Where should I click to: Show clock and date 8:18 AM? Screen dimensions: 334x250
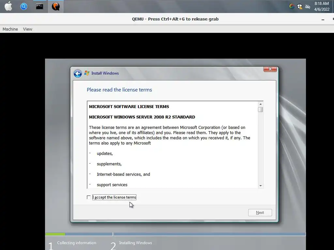(322, 7)
